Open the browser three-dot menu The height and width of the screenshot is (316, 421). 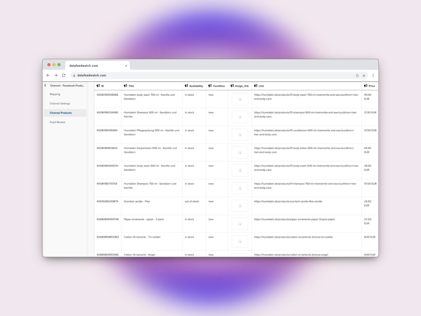click(x=373, y=75)
